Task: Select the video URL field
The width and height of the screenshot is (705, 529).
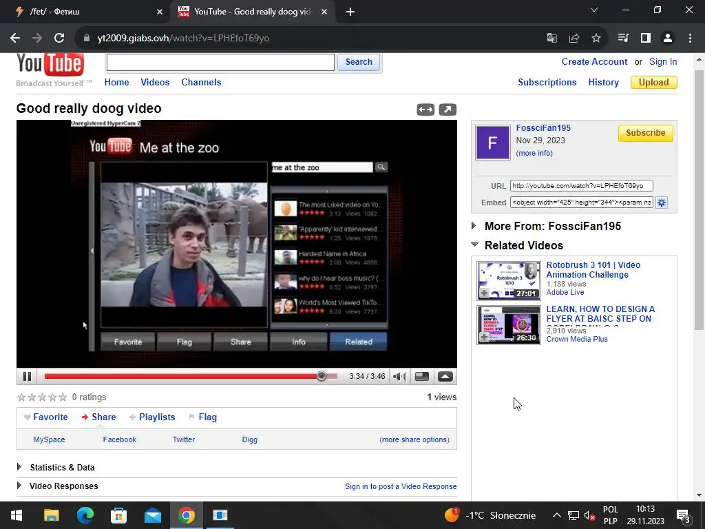Action: (x=581, y=186)
